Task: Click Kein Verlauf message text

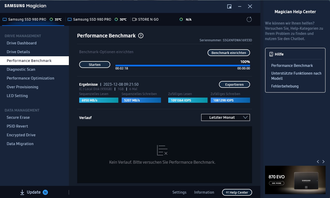Action: (x=162, y=162)
